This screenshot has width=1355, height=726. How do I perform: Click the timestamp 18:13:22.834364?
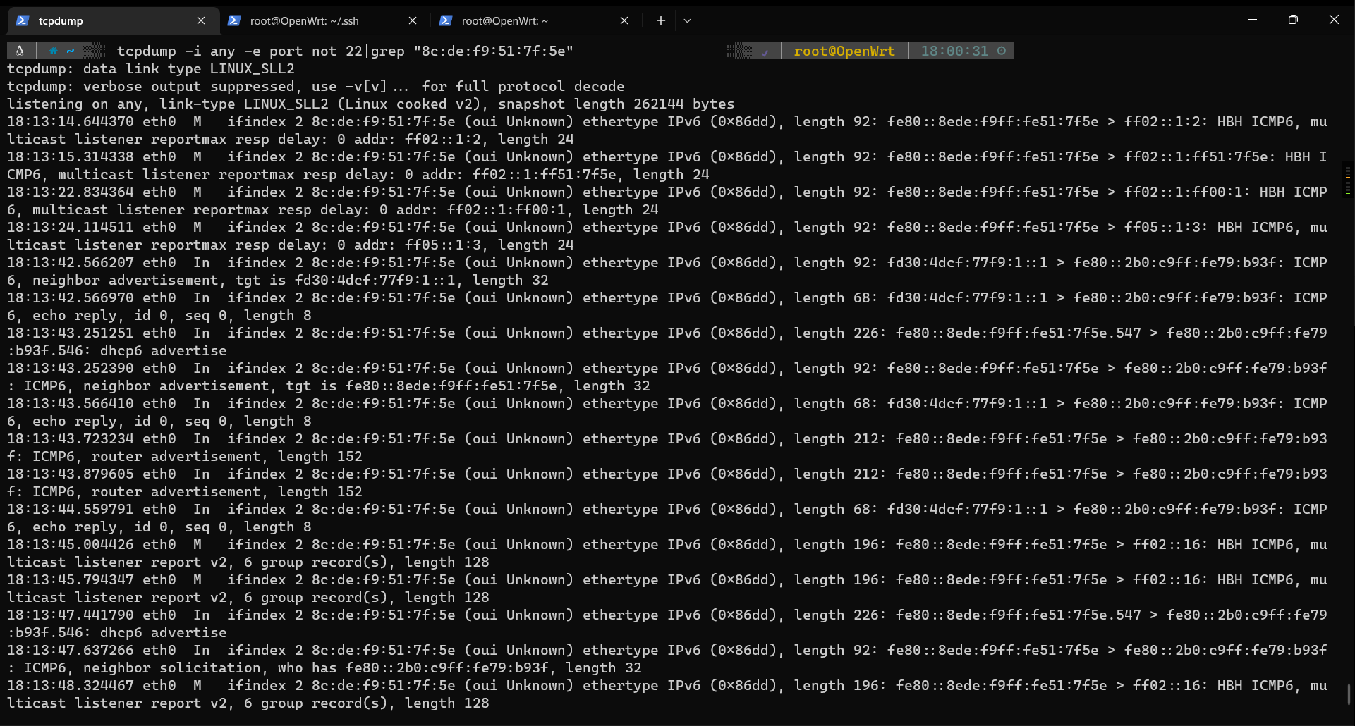[x=71, y=192]
